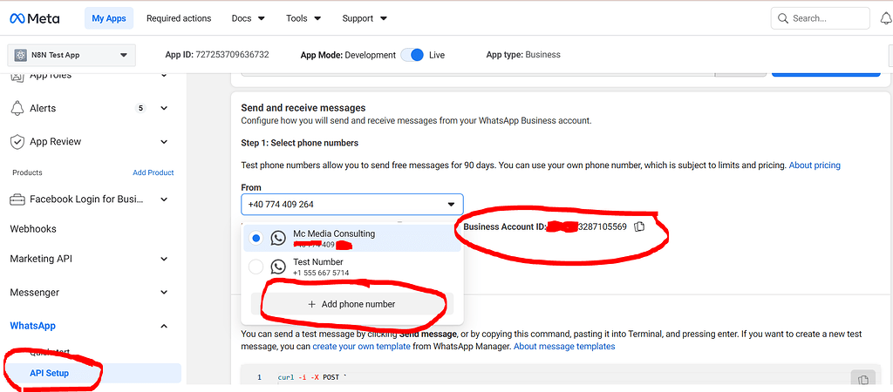893x392 pixels.
Task: Open the N8N Test App selector dropdown
Action: click(x=72, y=55)
